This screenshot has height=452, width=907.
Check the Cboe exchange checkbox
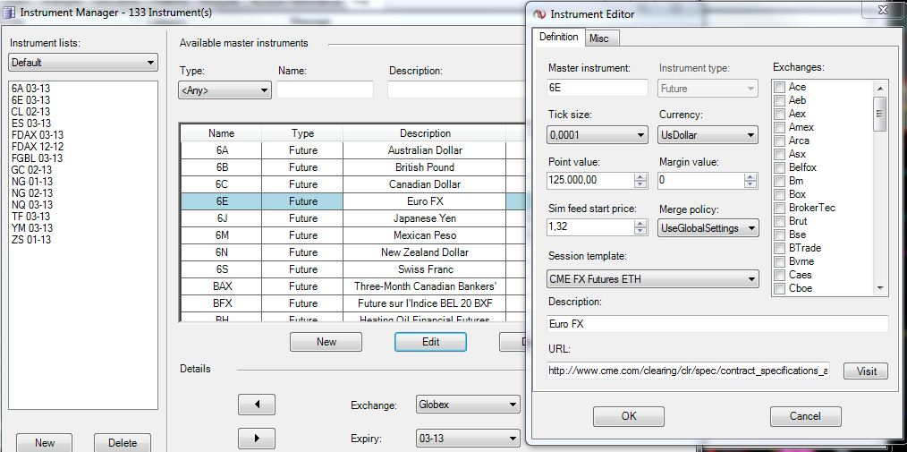coord(780,288)
